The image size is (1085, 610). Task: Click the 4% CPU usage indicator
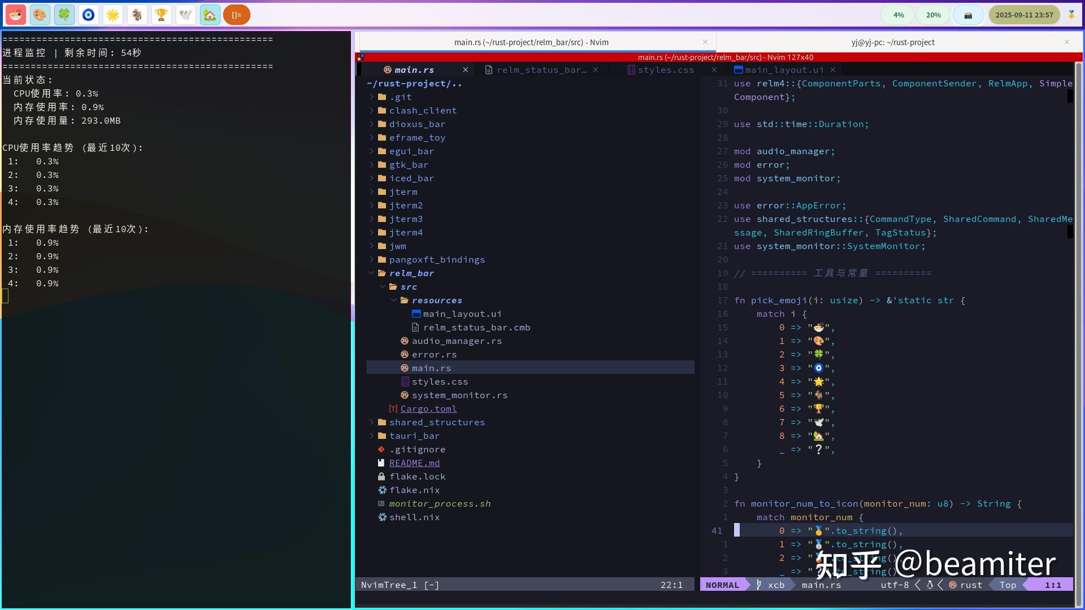click(899, 15)
